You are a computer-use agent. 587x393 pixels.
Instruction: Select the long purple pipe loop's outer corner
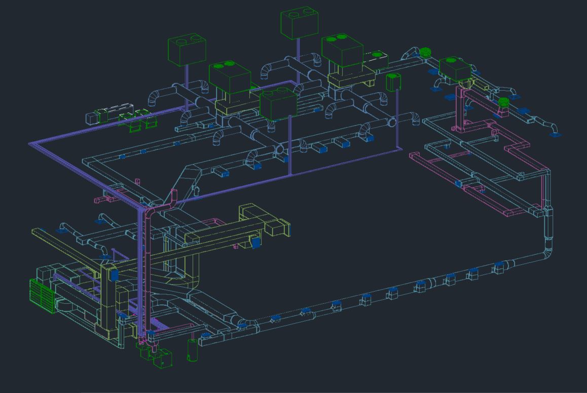pyautogui.click(x=33, y=144)
